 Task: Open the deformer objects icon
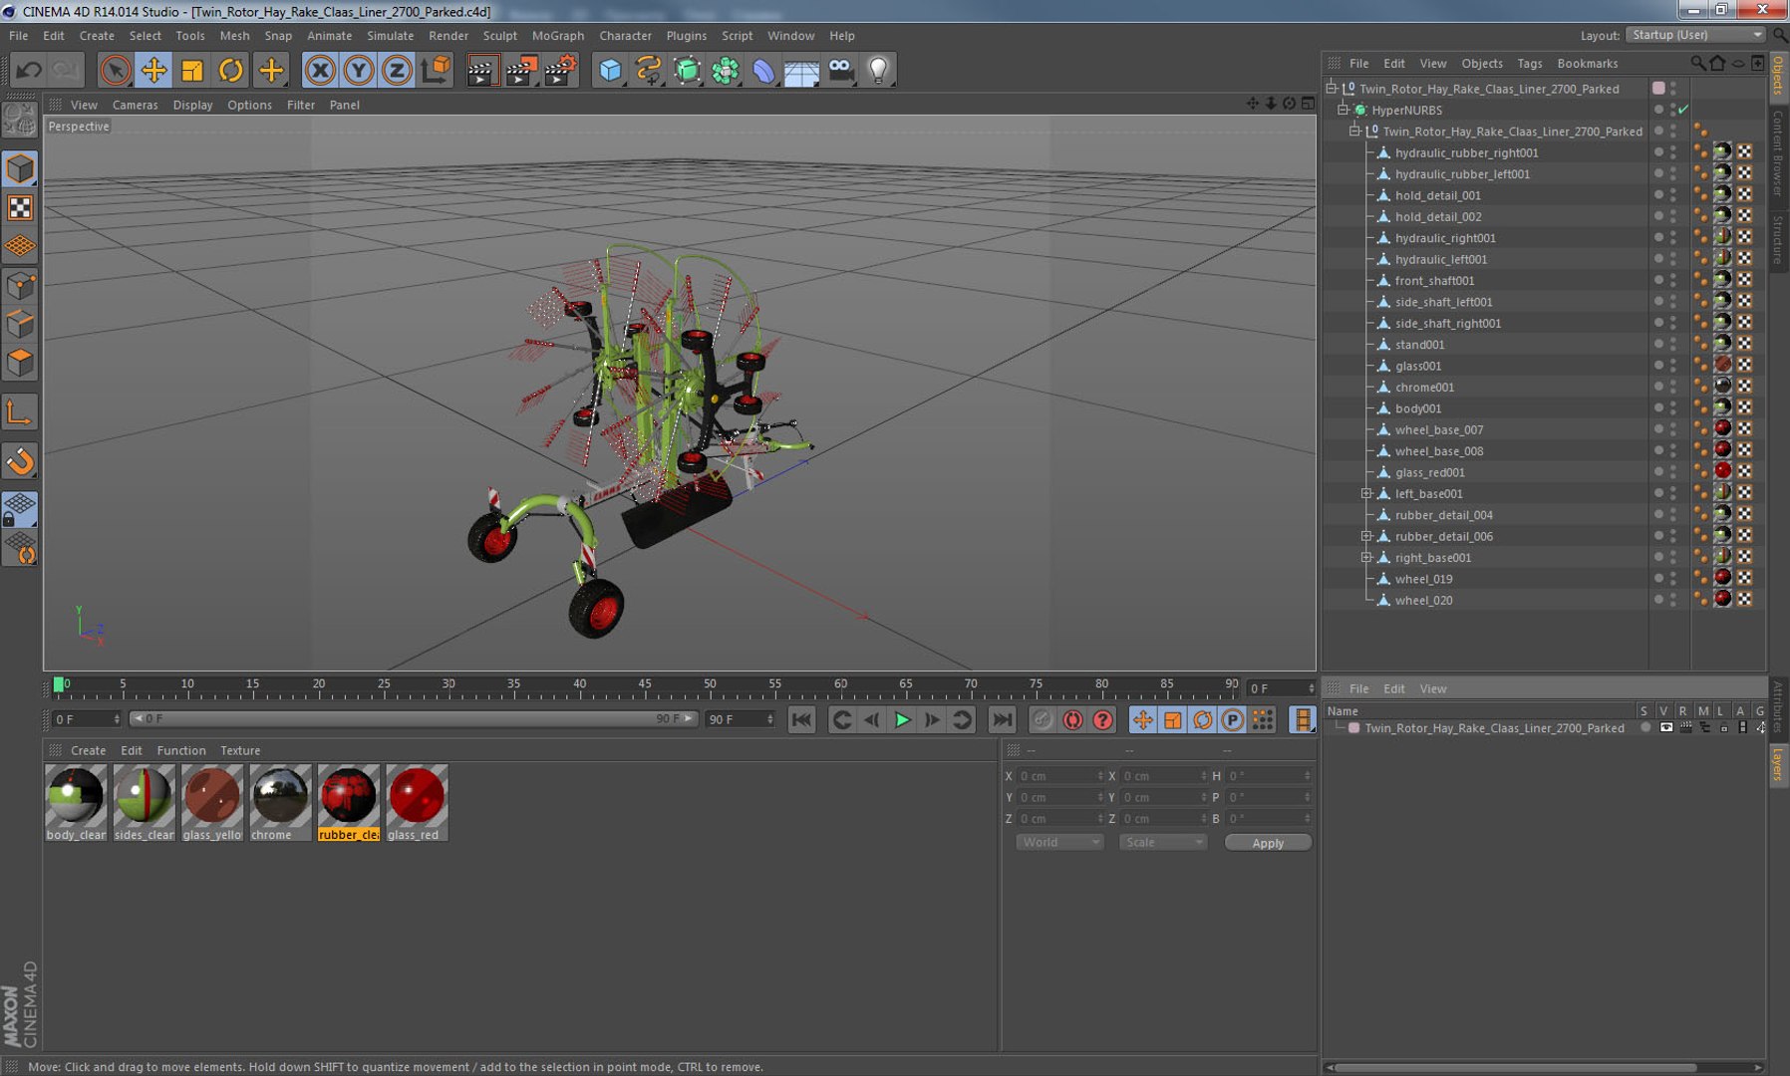point(763,70)
